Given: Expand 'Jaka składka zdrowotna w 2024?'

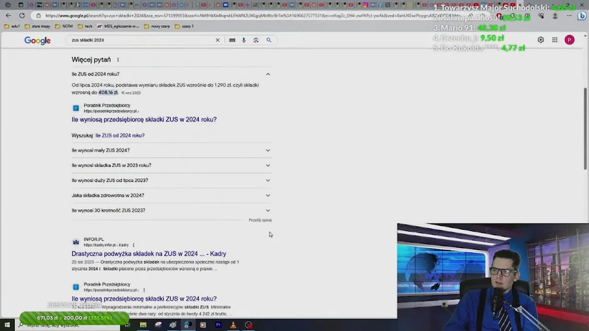Looking at the screenshot, I should [x=172, y=195].
